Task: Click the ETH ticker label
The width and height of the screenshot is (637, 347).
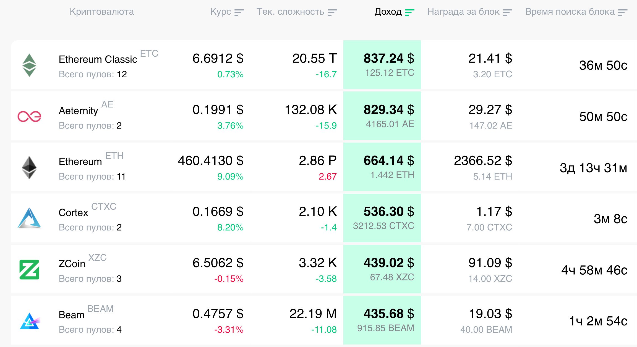Action: click(x=114, y=156)
